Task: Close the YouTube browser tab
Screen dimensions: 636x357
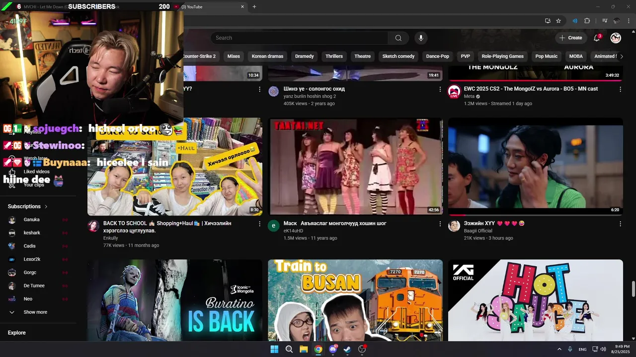Action: coord(242,6)
